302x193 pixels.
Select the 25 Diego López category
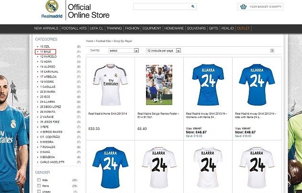click(x=50, y=107)
